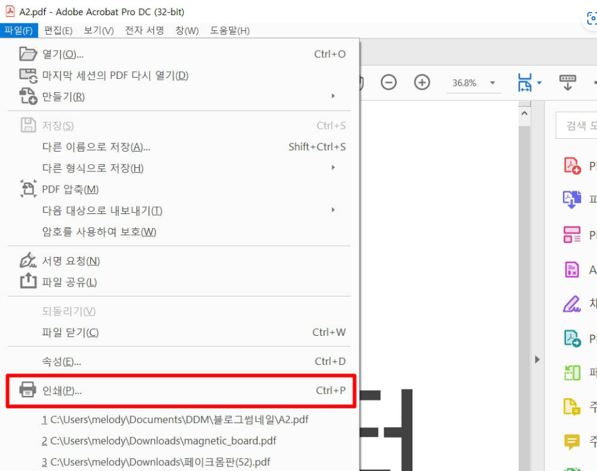597x471 pixels.
Task: Click the scrolling mode toolbar icon
Action: [567, 83]
